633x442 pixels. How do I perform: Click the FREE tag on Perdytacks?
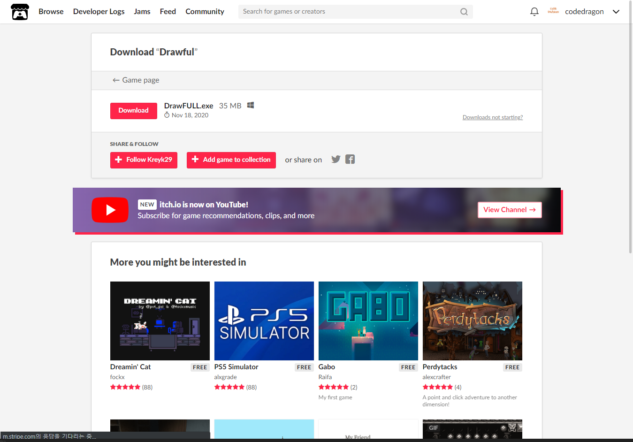512,367
